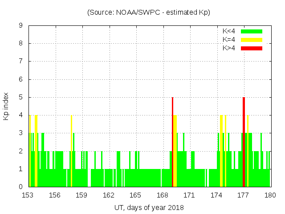This screenshot has width=285, height=214.
Task: Select the x-axis tick label 180
Action: click(270, 195)
